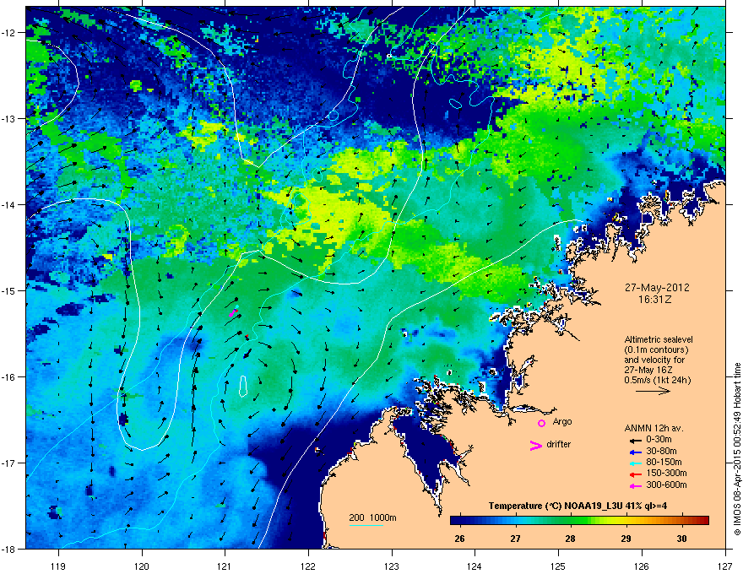Click the color bar tick label 26

pyautogui.click(x=459, y=539)
